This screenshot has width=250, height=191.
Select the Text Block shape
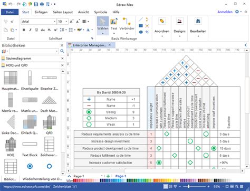coord(30,144)
